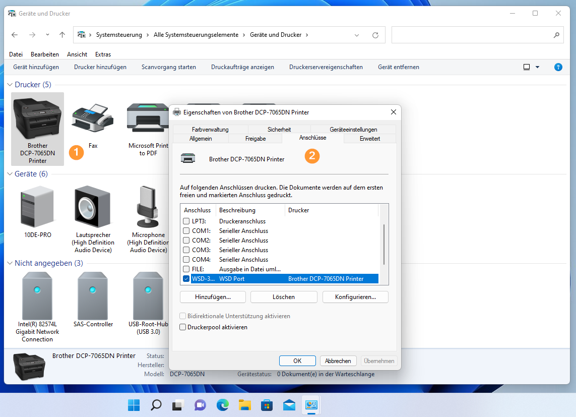This screenshot has width=576, height=417.
Task: Go up one folder level
Action: [62, 35]
